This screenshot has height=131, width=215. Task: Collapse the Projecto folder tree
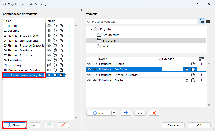pos(92,29)
